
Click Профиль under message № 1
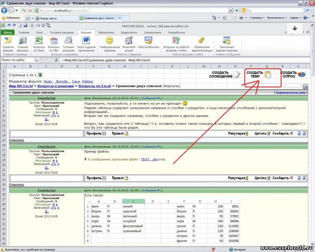pyautogui.click(x=96, y=134)
